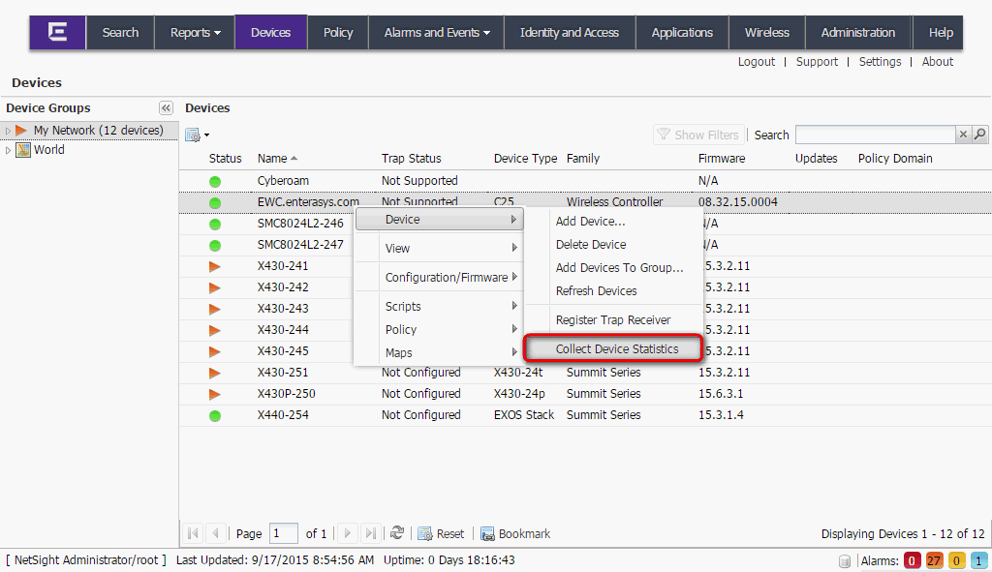This screenshot has width=992, height=572.
Task: Click the green status icon for Cyberoam
Action: pos(215,181)
